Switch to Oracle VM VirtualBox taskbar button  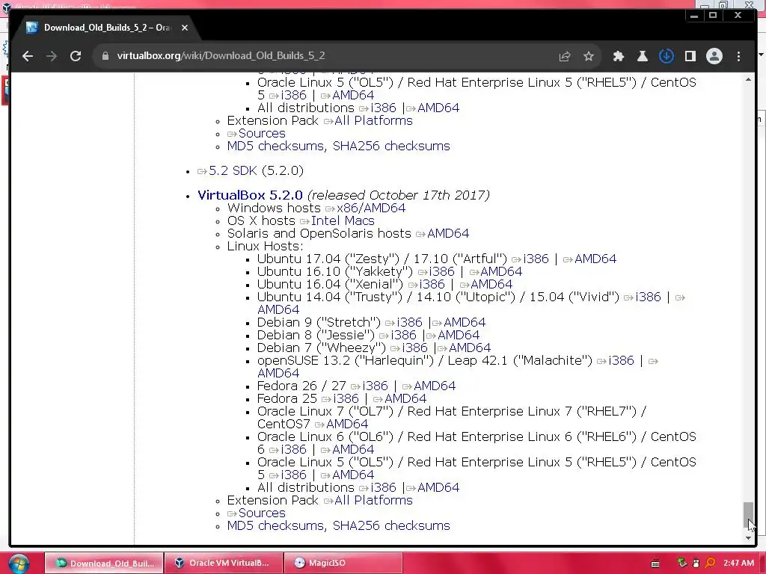(224, 563)
